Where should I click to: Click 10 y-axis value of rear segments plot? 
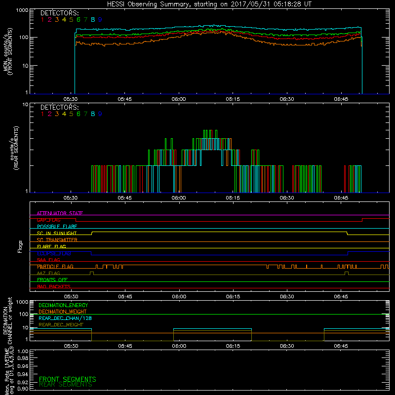pyautogui.click(x=25, y=104)
